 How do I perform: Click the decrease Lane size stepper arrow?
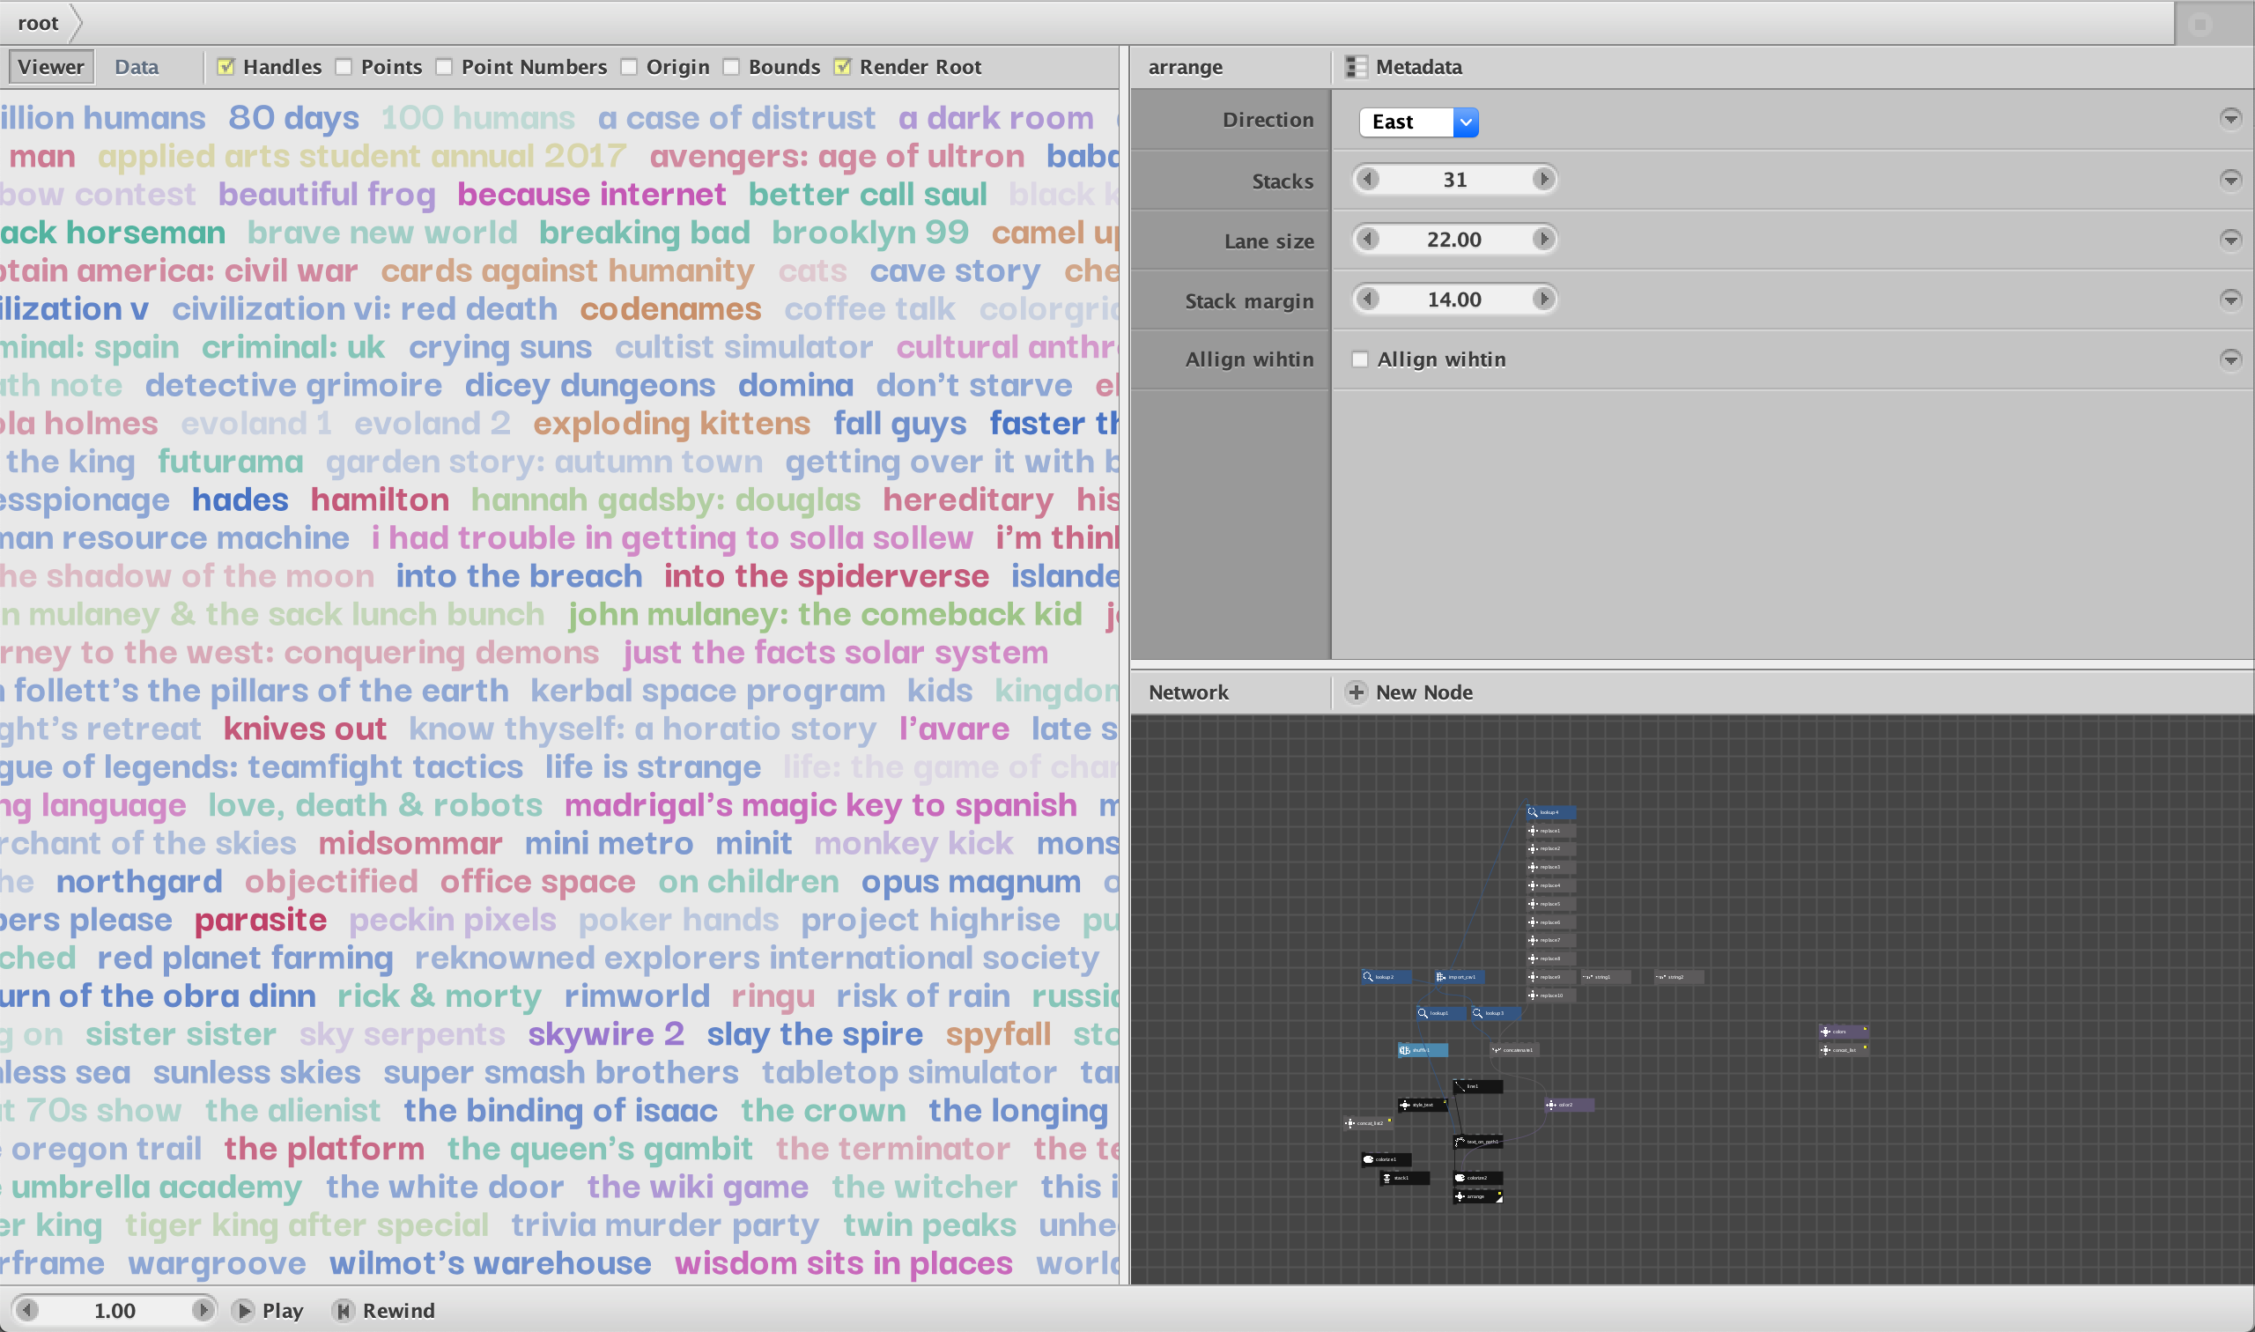click(1368, 240)
